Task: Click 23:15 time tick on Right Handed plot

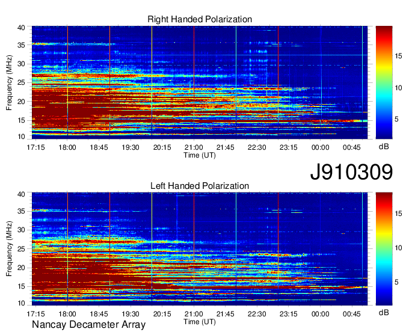Action: 289,147
